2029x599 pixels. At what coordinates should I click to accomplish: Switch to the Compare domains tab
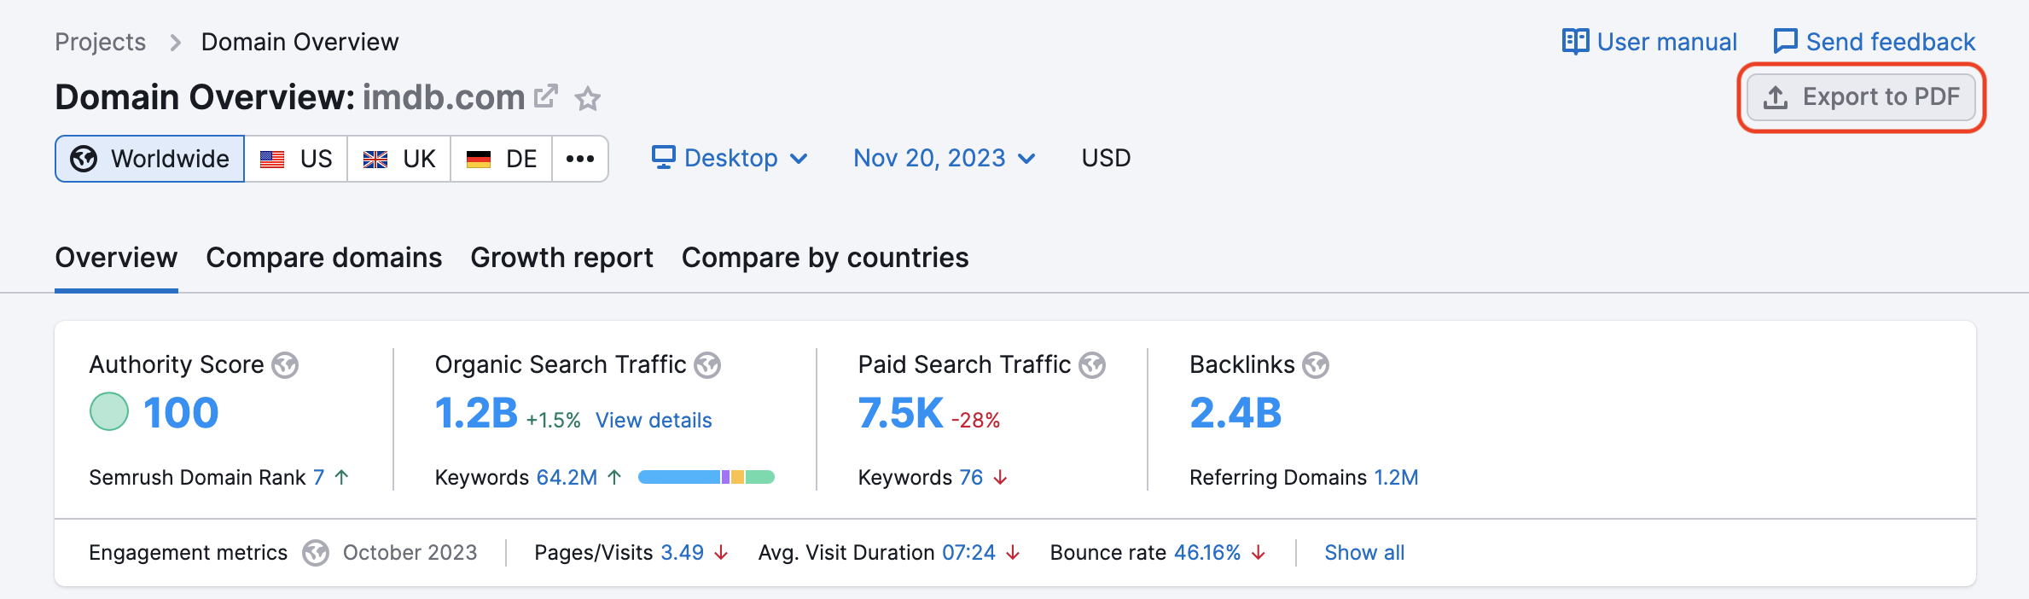[x=323, y=258]
